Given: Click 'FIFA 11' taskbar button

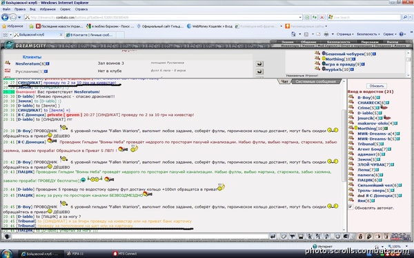Looking at the screenshot, I should coord(75,253).
